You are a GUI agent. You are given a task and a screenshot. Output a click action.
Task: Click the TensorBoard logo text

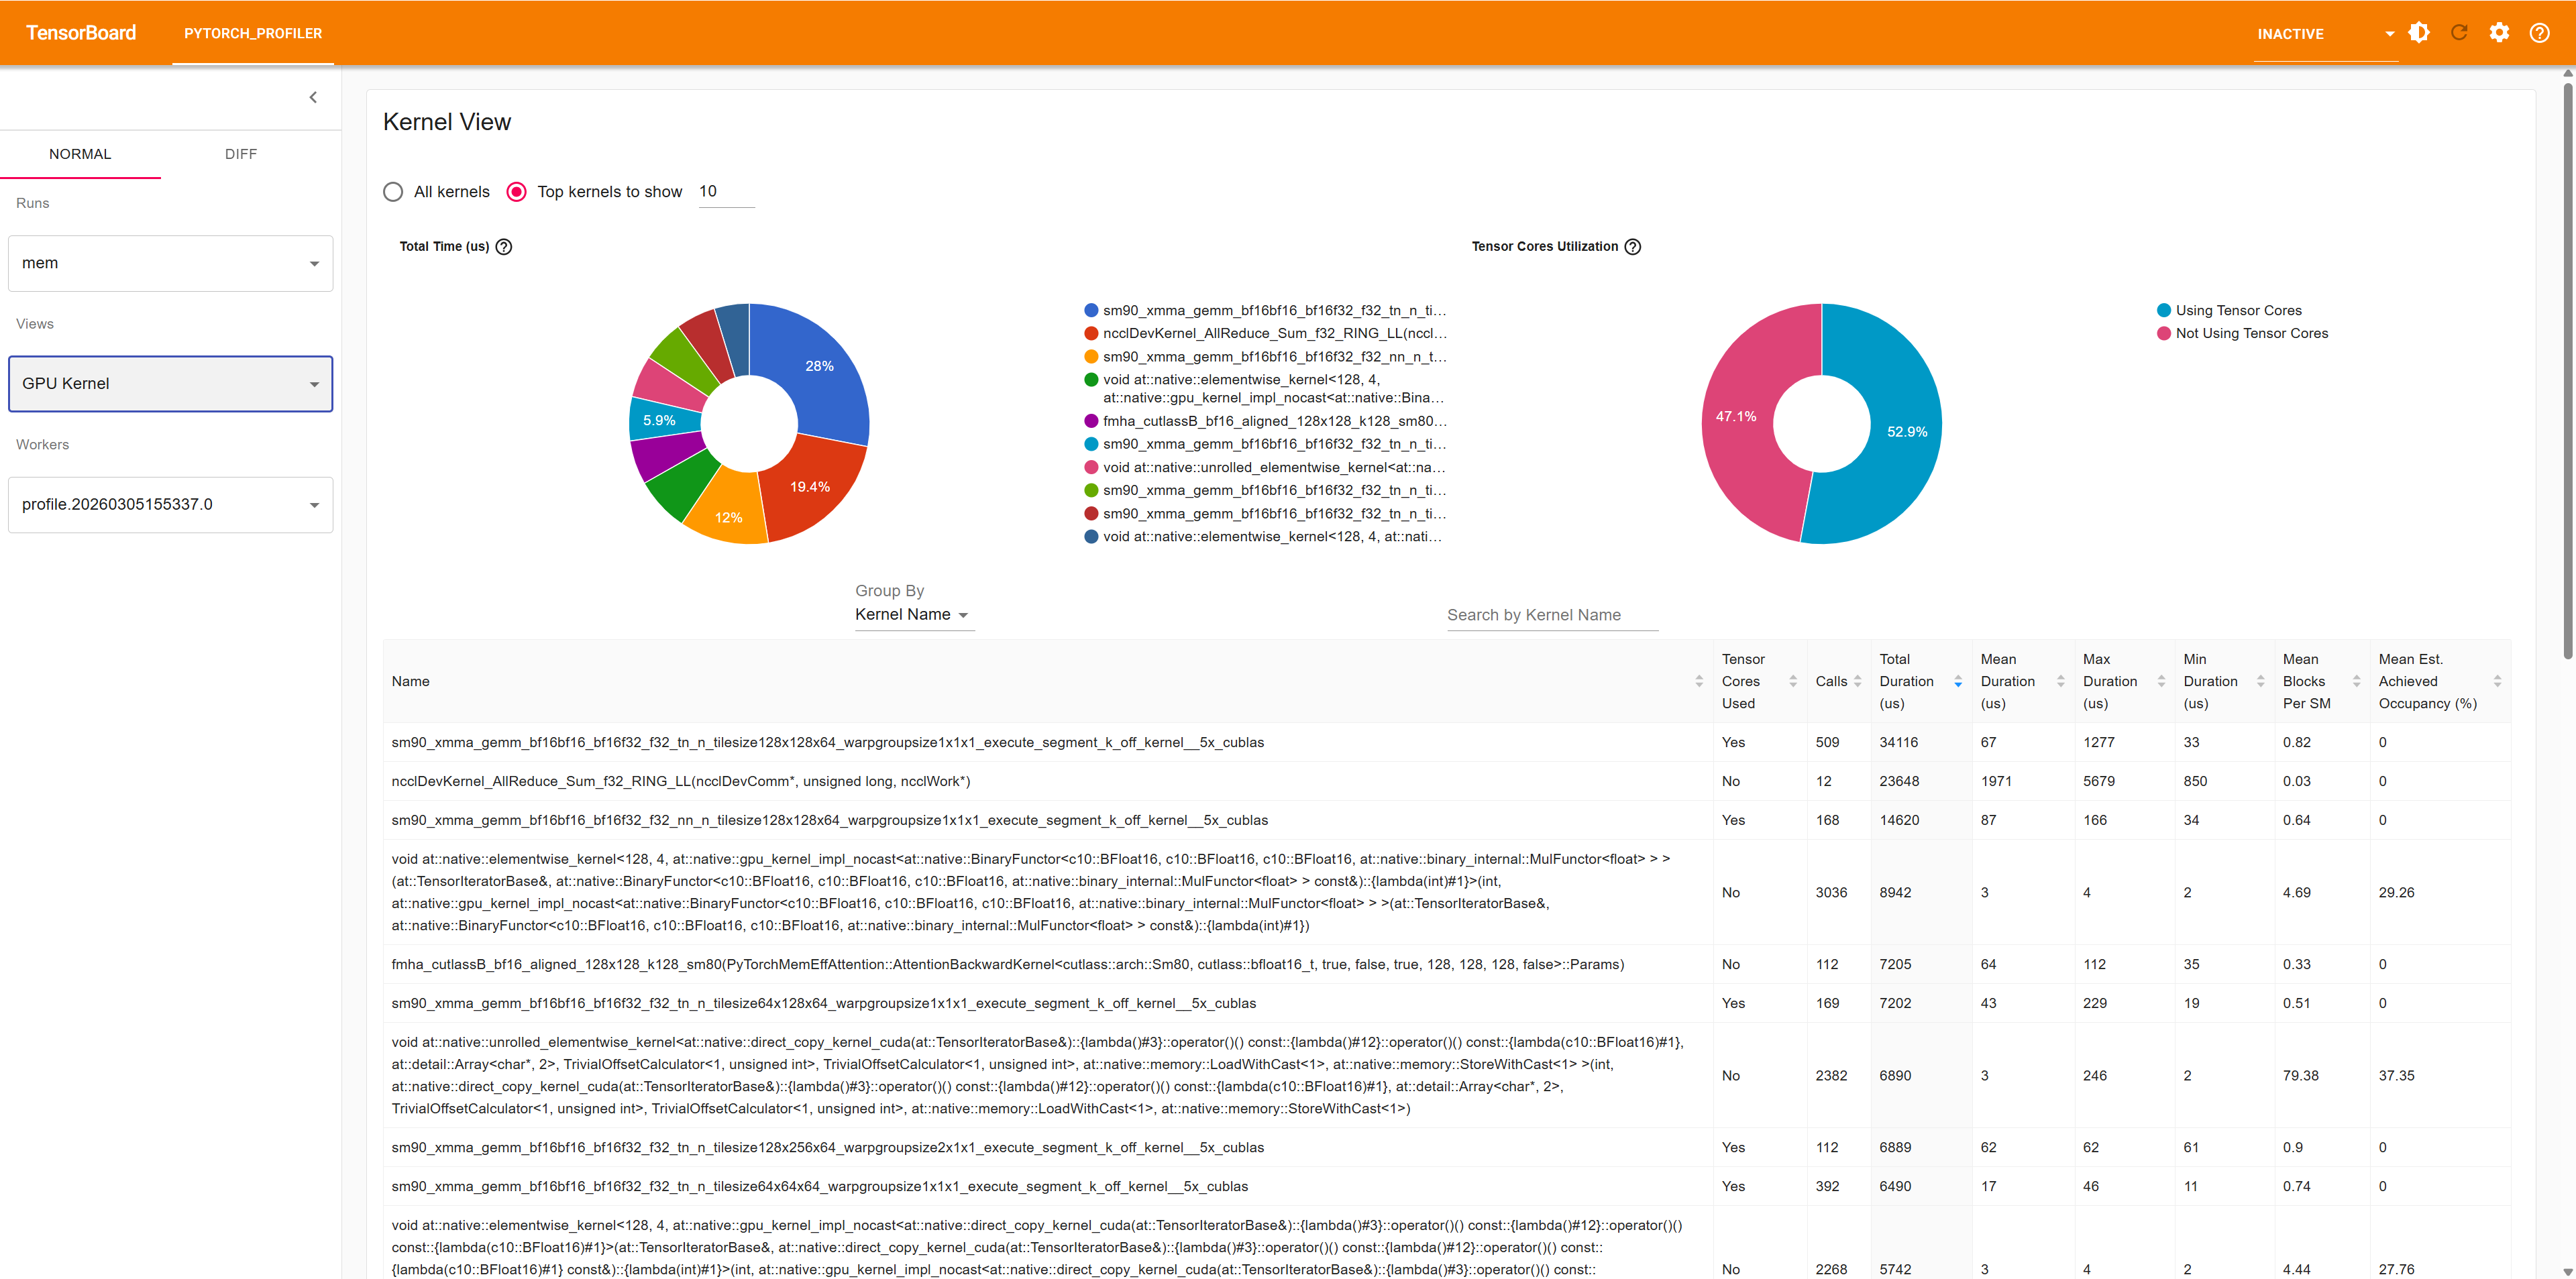[x=81, y=33]
